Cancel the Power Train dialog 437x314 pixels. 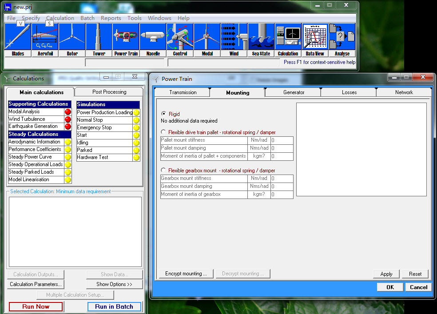(x=418, y=287)
